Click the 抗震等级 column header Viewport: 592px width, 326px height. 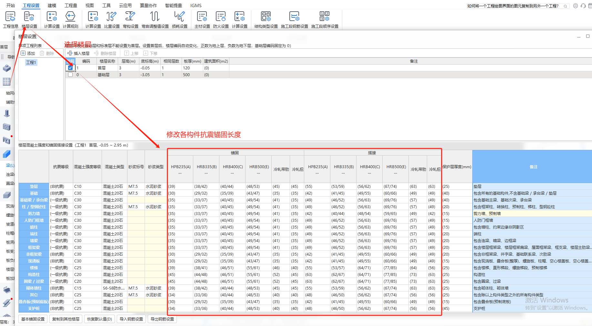(x=61, y=167)
